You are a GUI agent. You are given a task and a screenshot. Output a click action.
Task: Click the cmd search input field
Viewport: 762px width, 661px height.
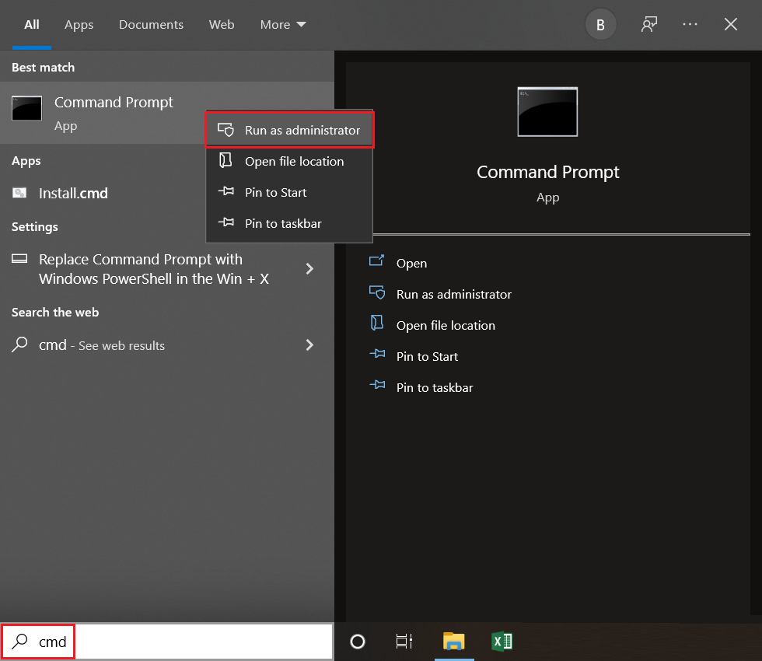pyautogui.click(x=166, y=642)
